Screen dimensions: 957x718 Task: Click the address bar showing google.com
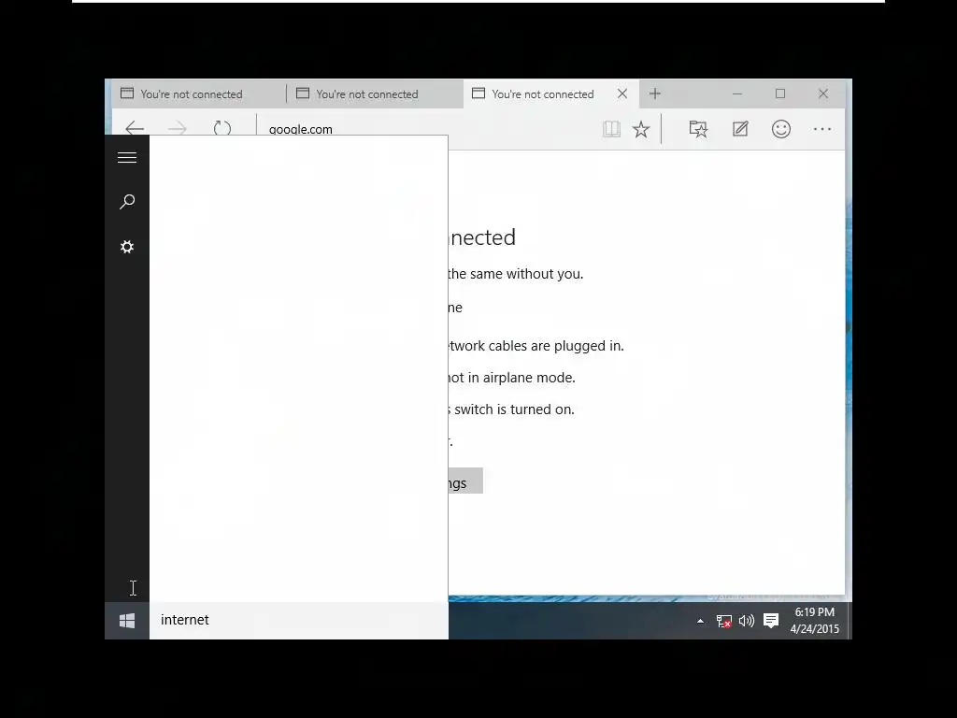(427, 129)
